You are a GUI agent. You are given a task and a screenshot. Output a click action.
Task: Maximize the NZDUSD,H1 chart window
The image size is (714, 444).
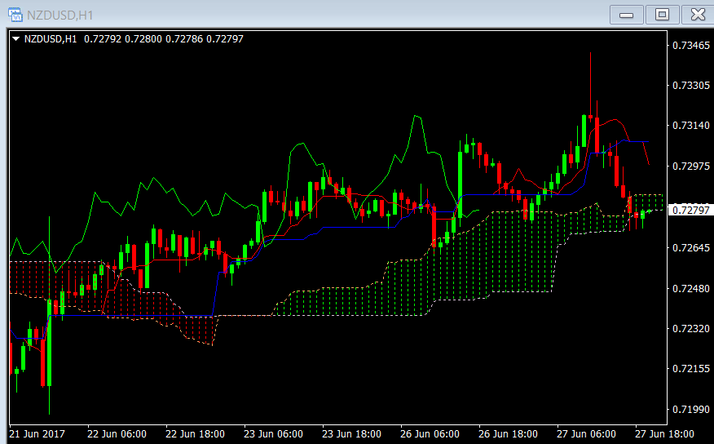pos(662,14)
